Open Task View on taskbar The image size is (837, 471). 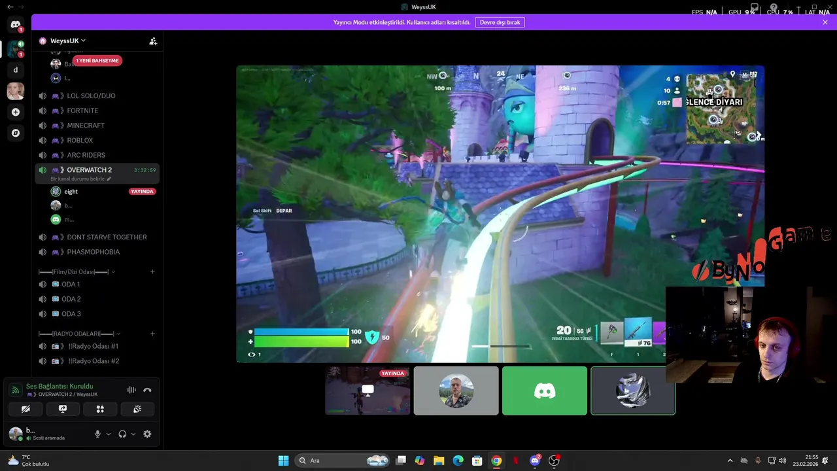[x=401, y=461]
